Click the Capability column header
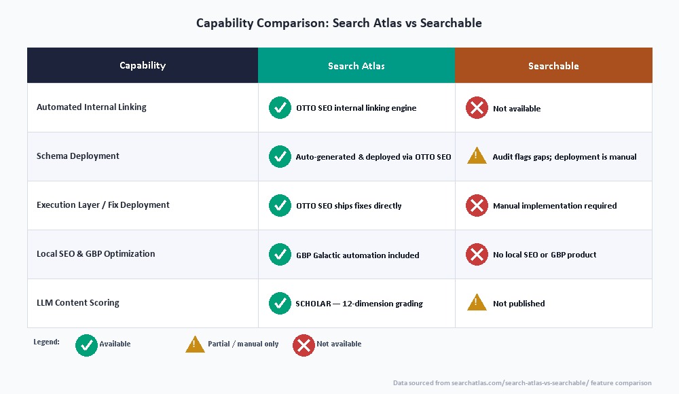The height and width of the screenshot is (394, 679). [143, 65]
